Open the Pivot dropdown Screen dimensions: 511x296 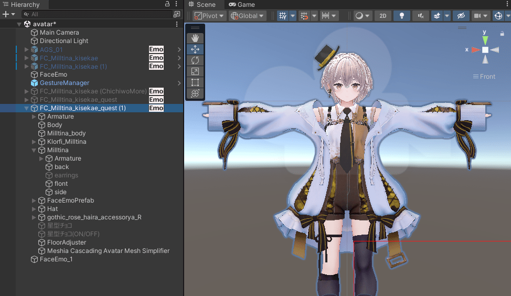pyautogui.click(x=209, y=16)
